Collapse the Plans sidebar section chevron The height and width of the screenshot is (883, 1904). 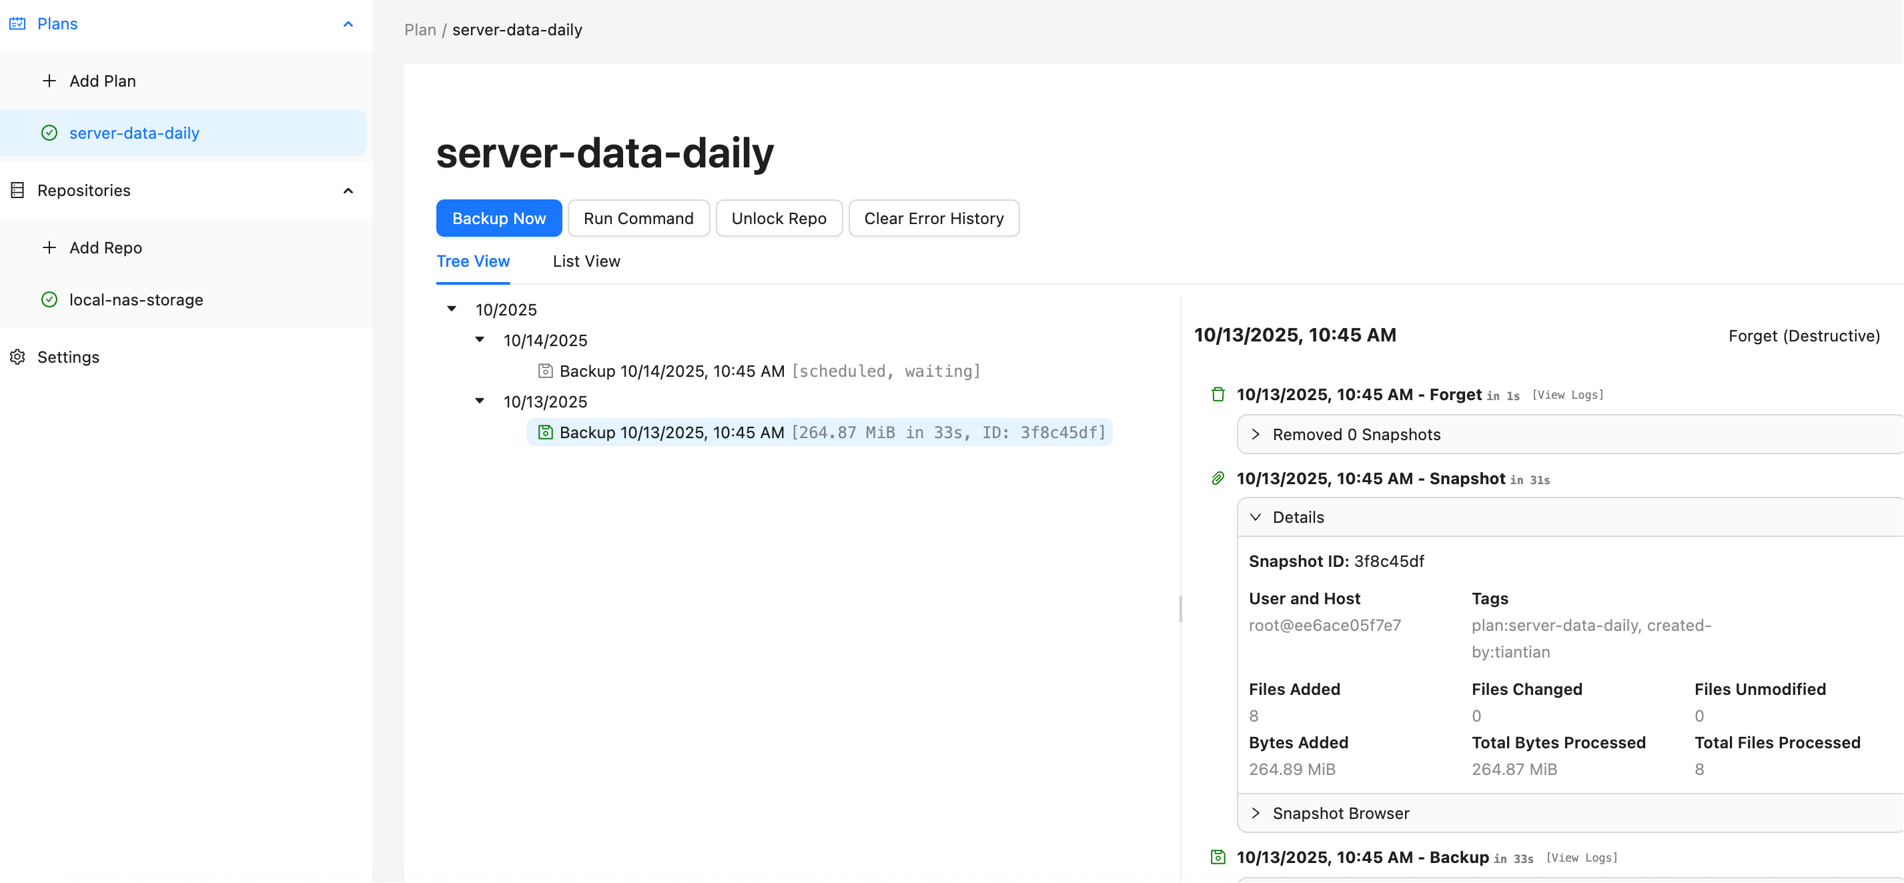(x=348, y=23)
